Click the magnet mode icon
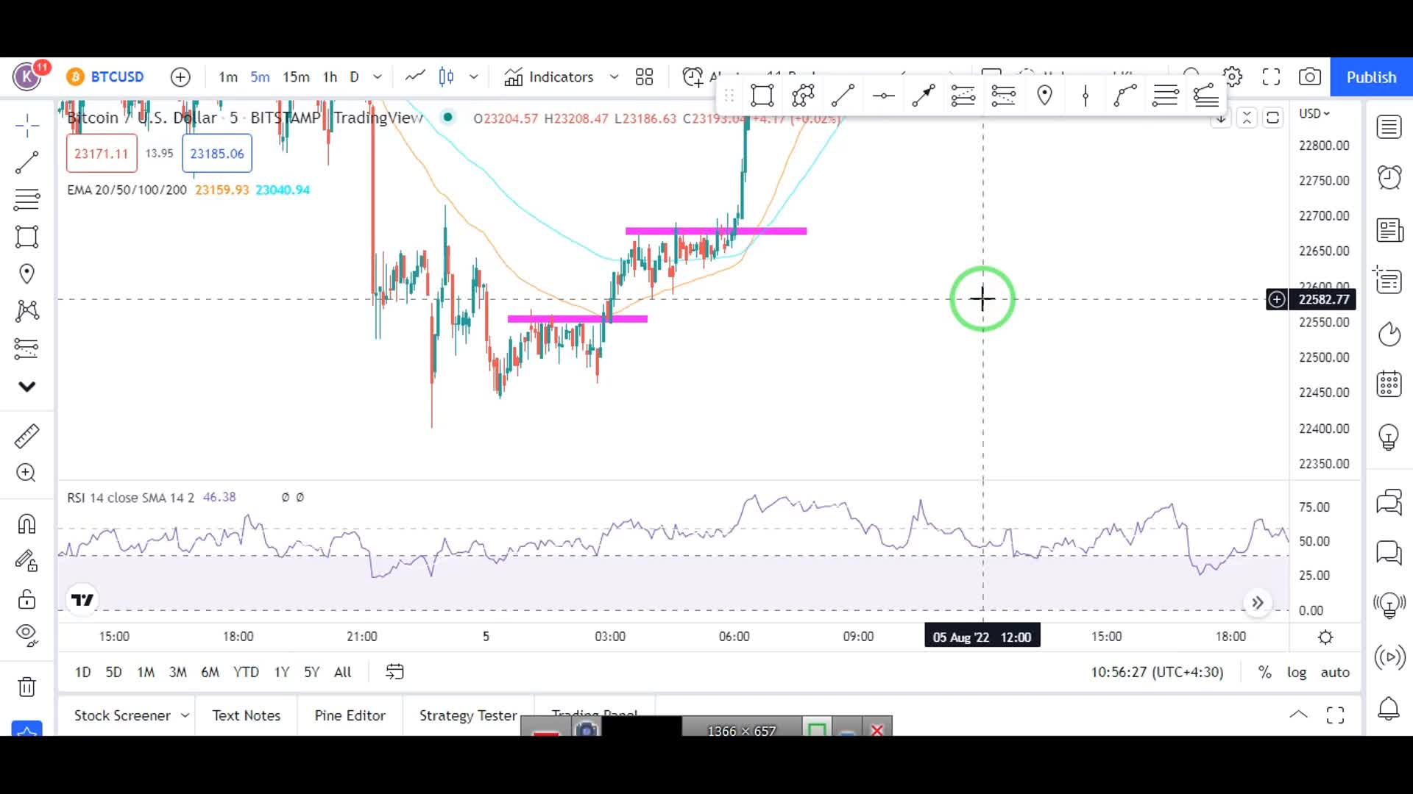The height and width of the screenshot is (794, 1413). 27,524
